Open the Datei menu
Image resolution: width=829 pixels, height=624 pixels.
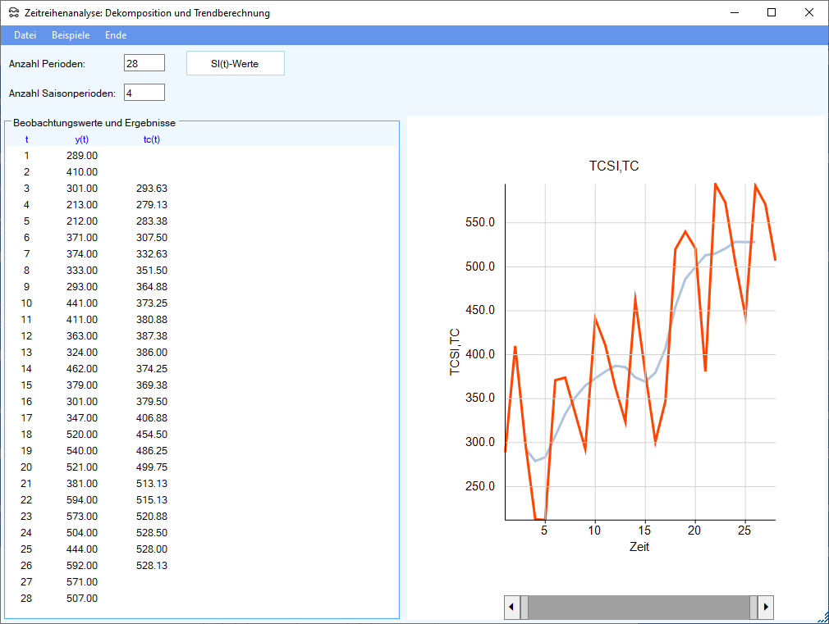[25, 35]
